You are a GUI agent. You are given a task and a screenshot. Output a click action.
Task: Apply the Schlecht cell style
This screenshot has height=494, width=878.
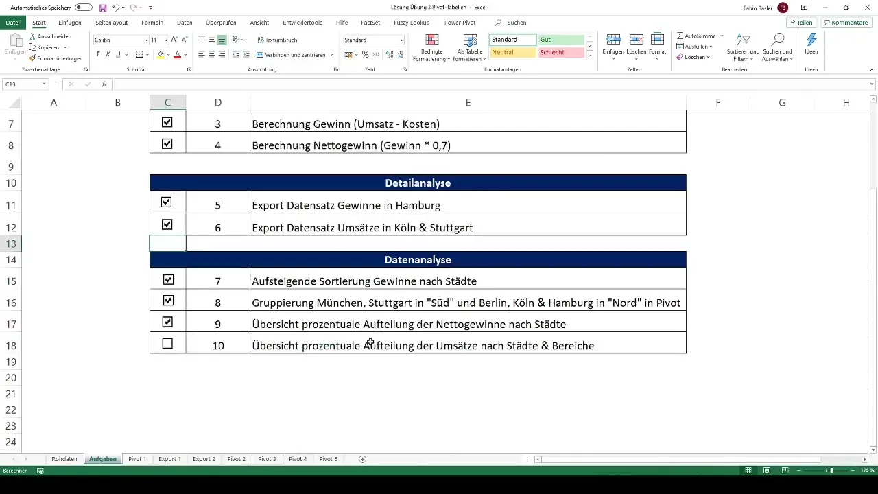point(560,52)
